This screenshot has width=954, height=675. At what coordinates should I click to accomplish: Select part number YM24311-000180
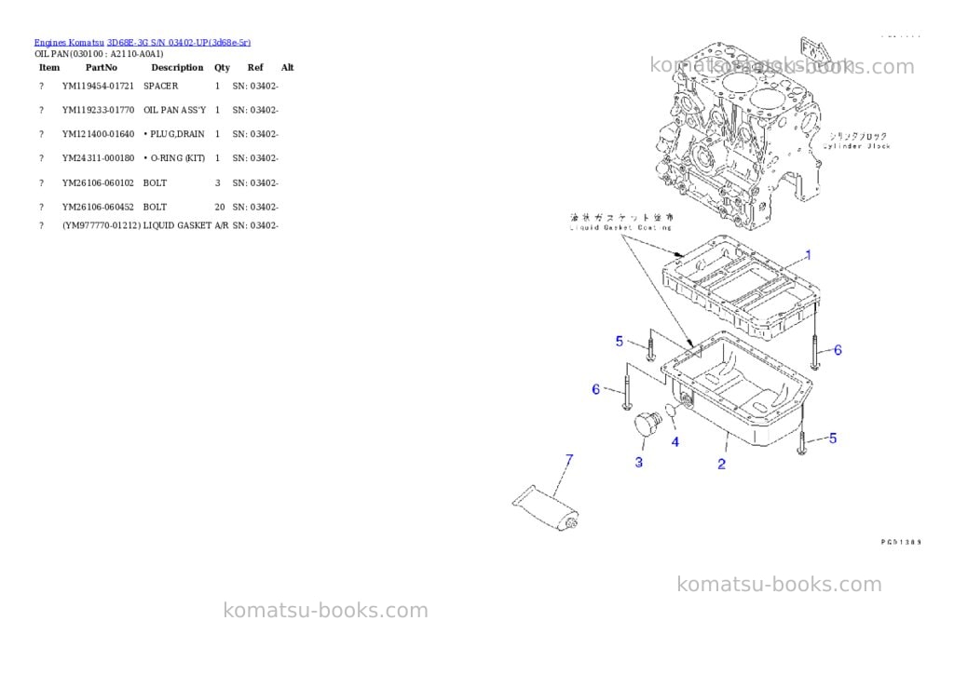98,158
